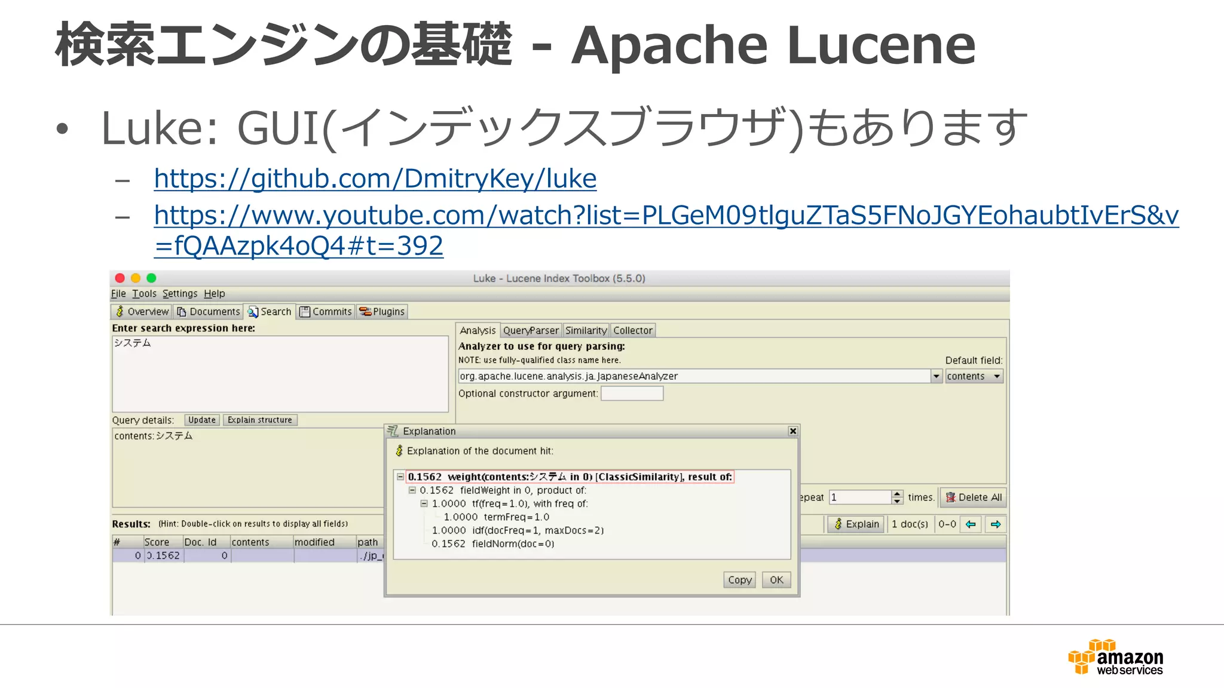Click the path column header

[370, 542]
